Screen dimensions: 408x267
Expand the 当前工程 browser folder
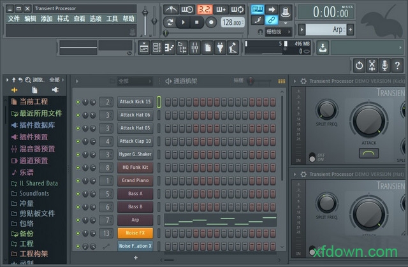click(x=34, y=101)
